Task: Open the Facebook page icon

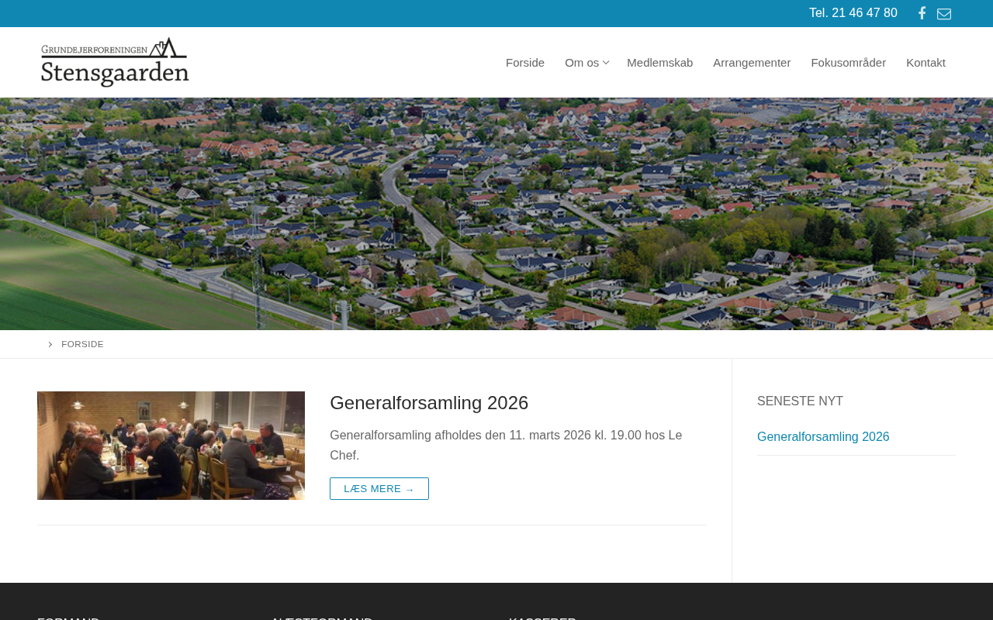Action: tap(922, 13)
